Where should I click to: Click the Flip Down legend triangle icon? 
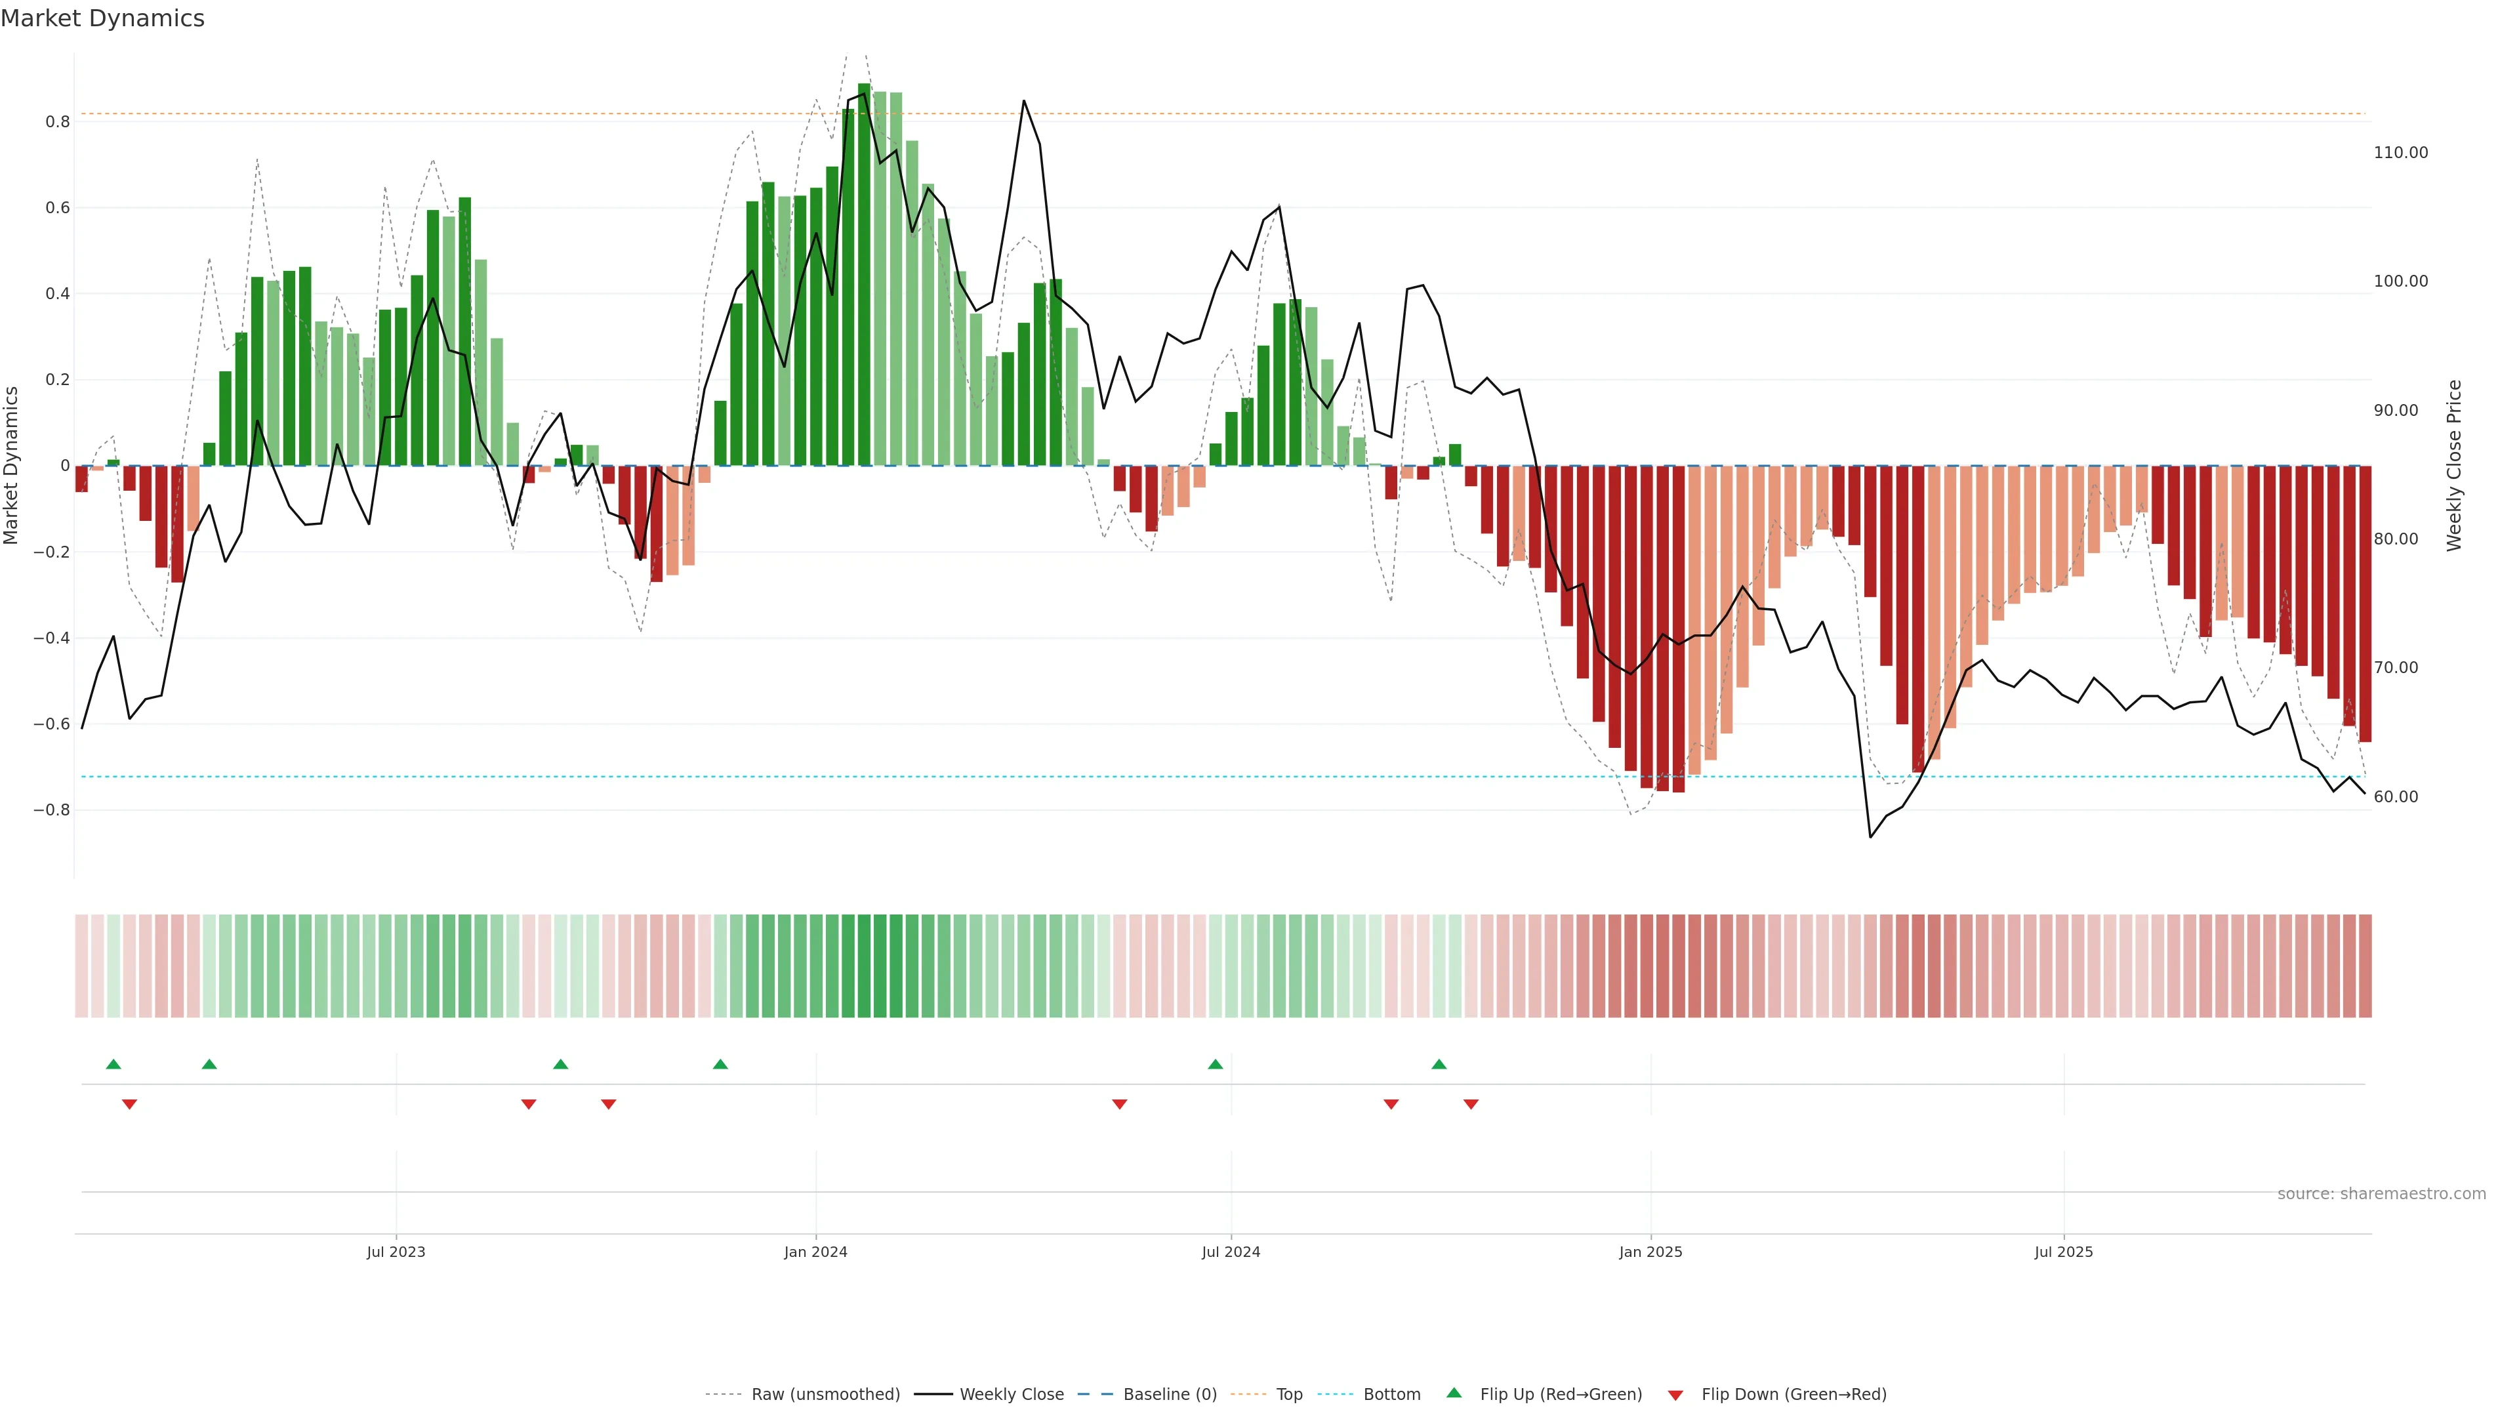(x=1675, y=1395)
